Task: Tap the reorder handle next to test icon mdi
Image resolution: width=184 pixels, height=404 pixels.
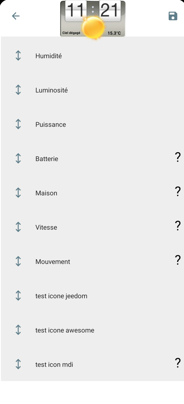Action: pos(18,364)
